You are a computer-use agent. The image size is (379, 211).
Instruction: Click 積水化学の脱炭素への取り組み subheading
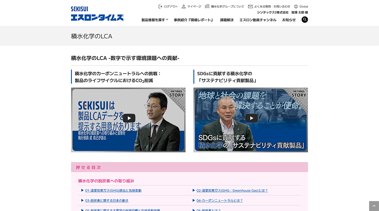click(106, 181)
